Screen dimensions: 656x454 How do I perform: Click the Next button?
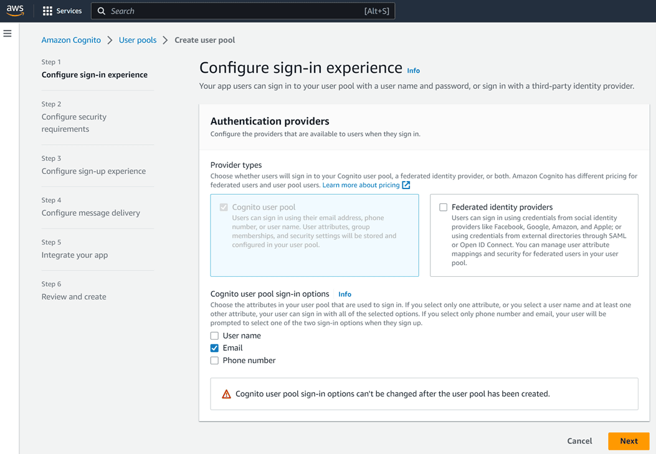click(x=628, y=441)
